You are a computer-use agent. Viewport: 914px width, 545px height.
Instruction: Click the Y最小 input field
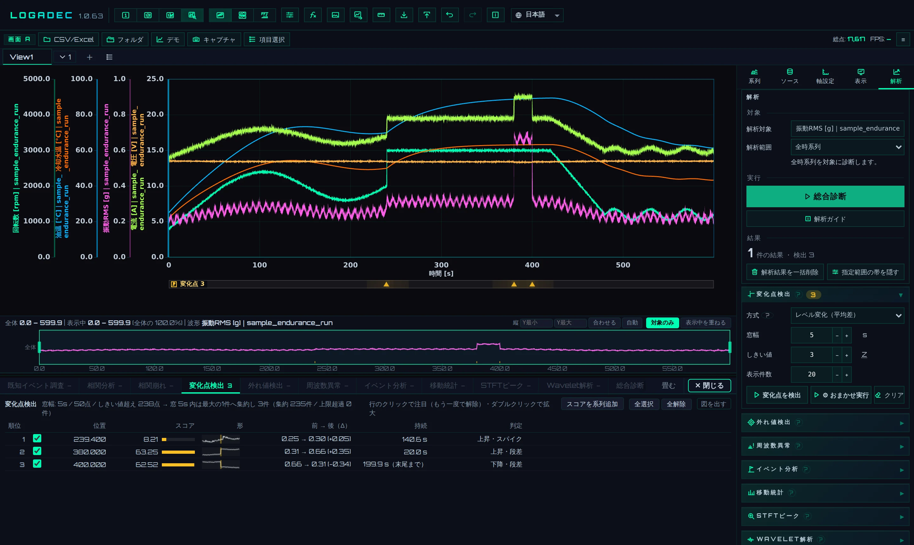536,323
